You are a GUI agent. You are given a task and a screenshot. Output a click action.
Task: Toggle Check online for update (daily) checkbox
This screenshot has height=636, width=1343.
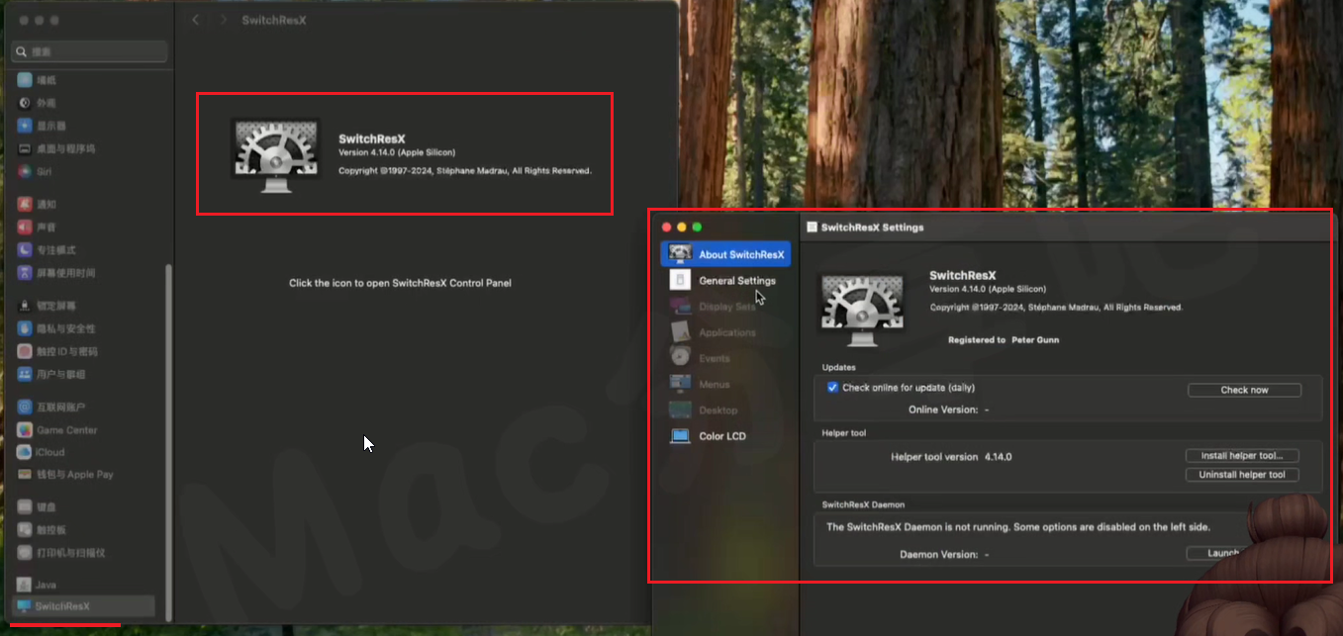click(x=832, y=388)
